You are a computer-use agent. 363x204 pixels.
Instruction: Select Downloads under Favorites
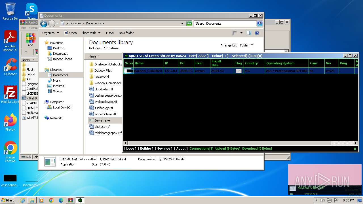[60, 54]
